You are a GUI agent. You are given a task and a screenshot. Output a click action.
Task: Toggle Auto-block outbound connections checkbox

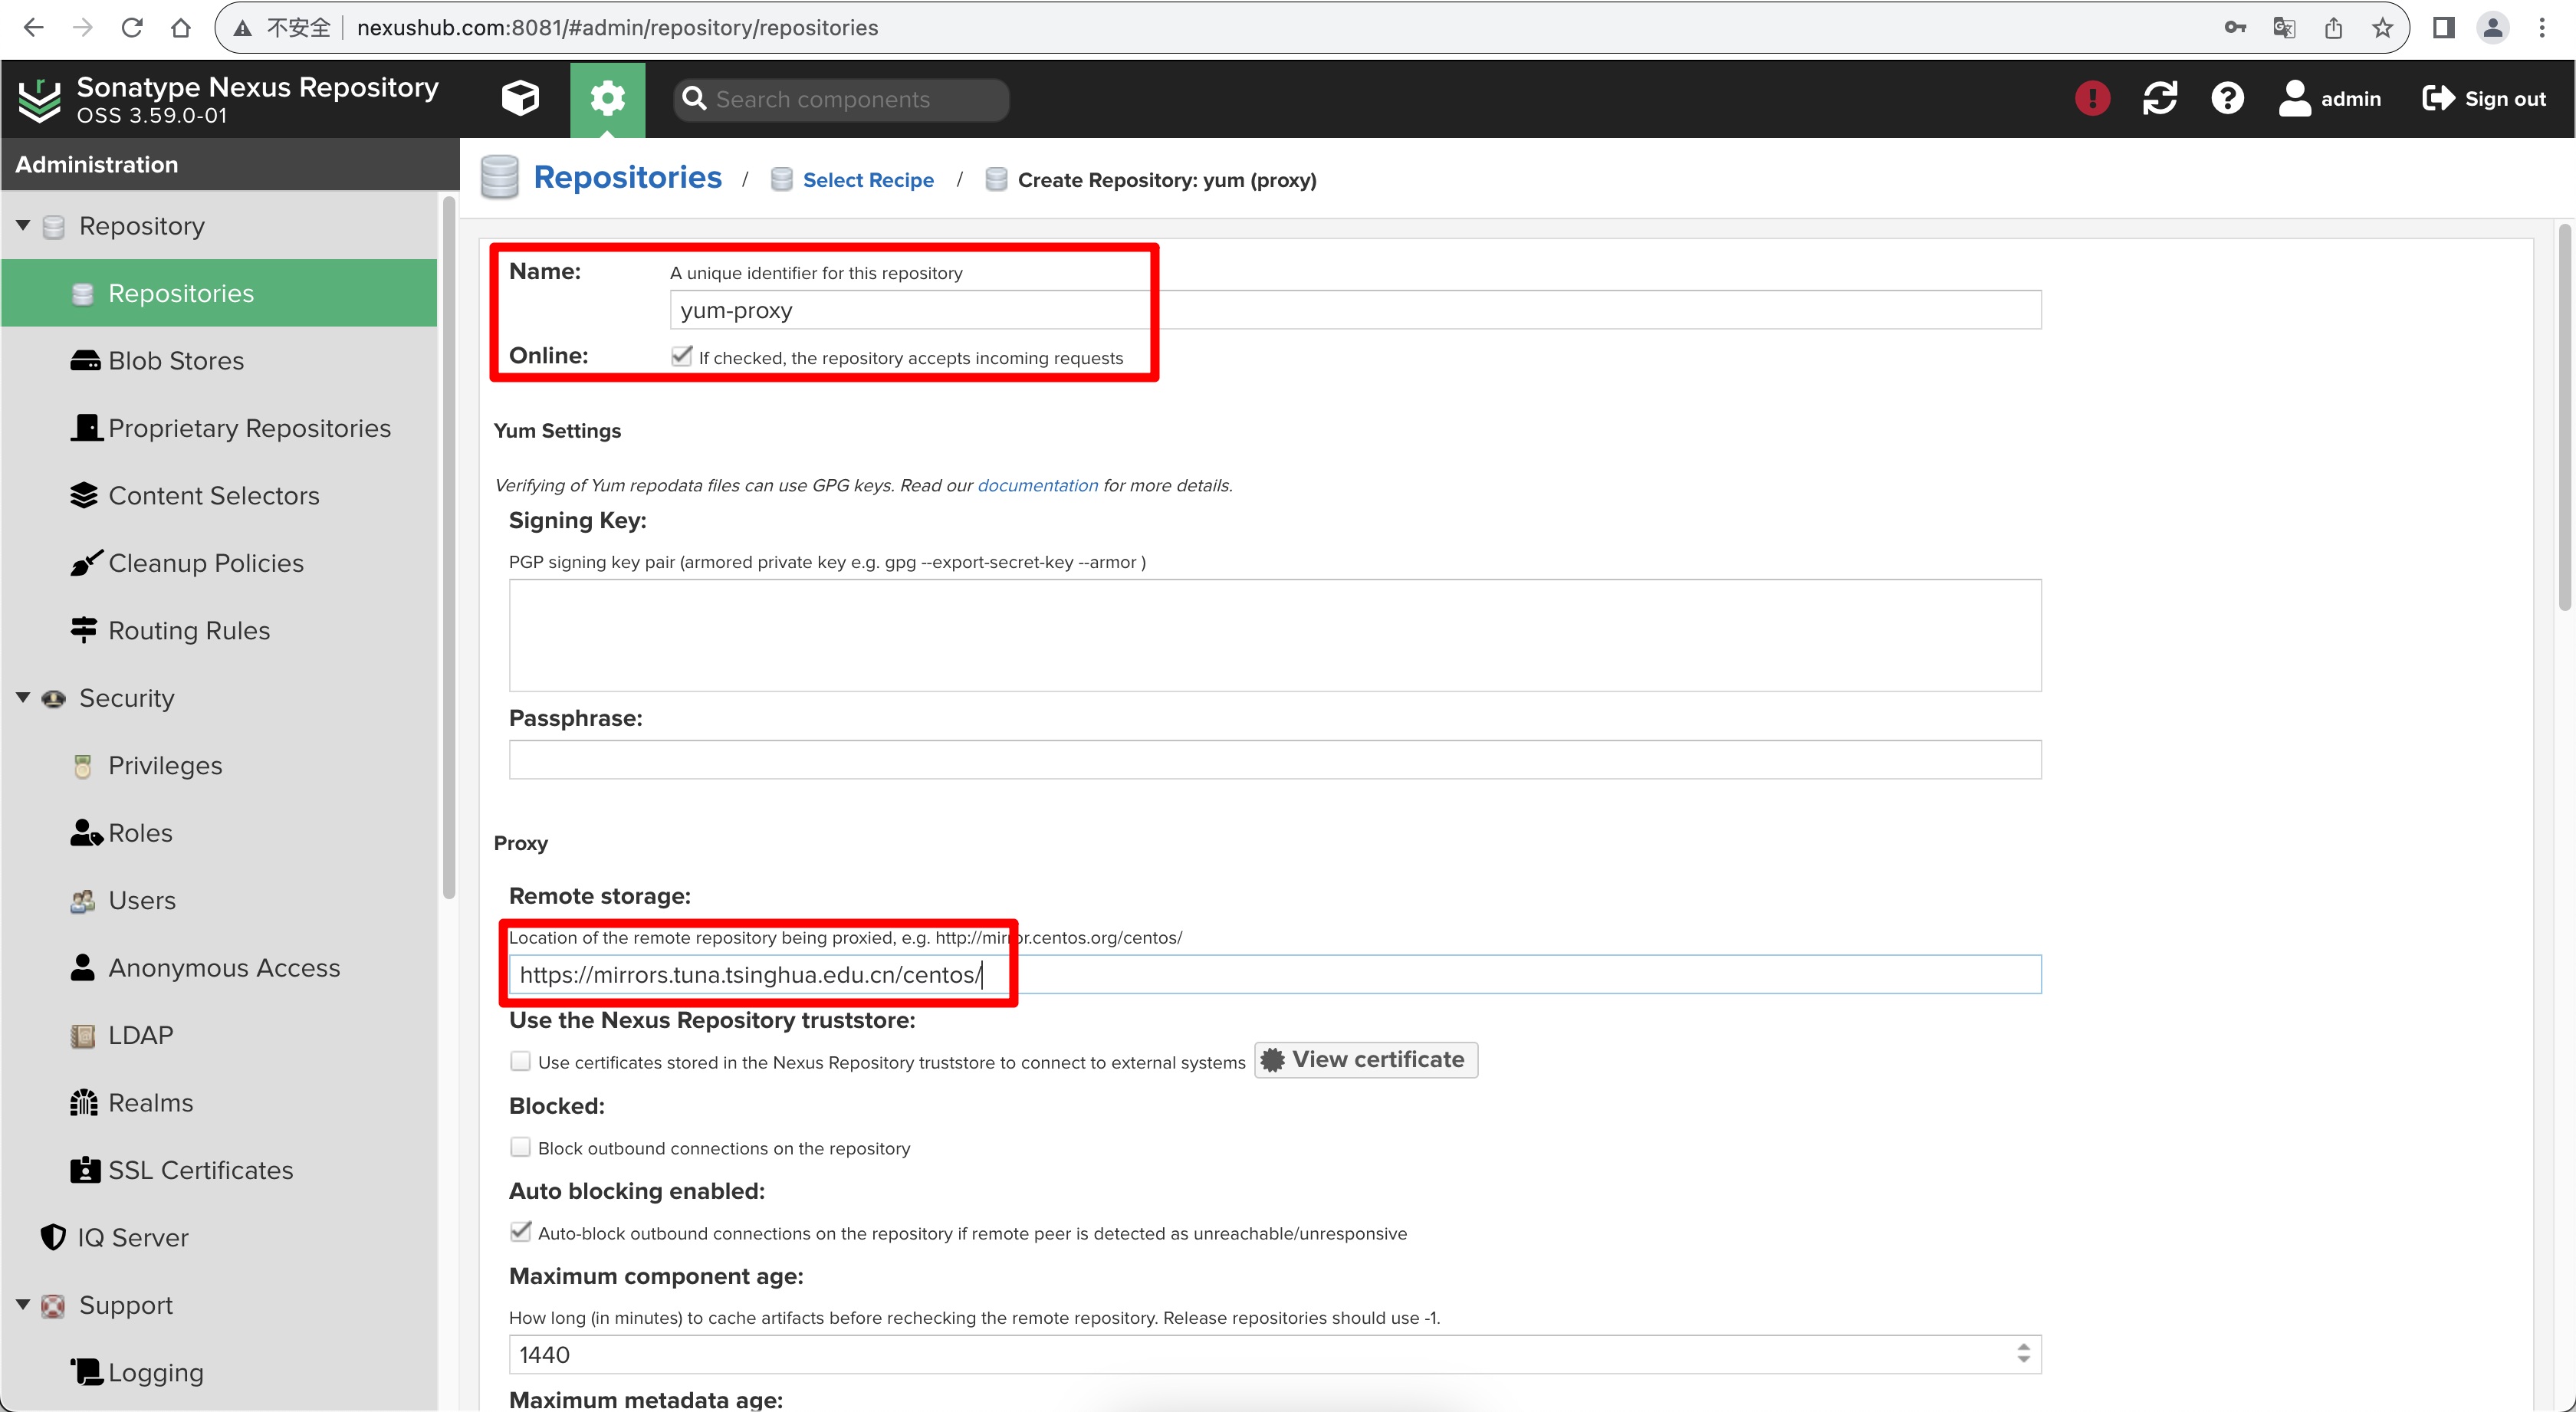tap(520, 1232)
